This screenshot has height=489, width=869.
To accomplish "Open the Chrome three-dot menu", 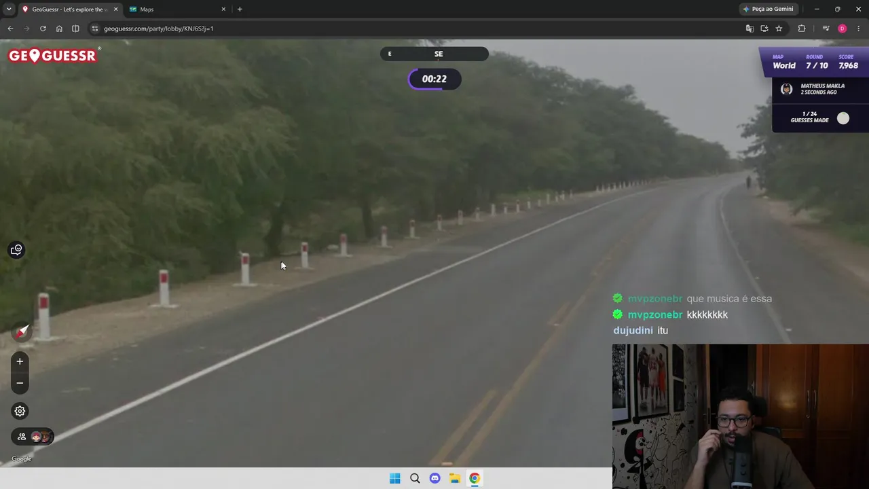I will [x=859, y=29].
